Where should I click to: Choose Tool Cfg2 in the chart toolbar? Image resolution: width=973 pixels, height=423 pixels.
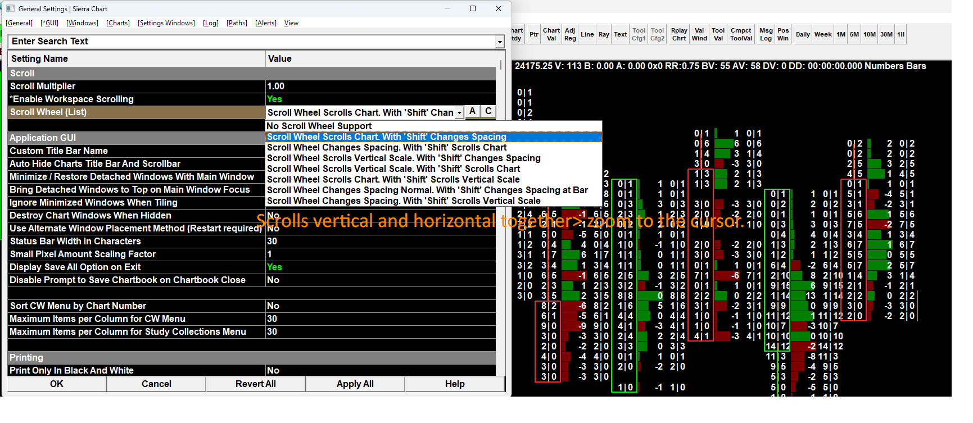click(x=658, y=34)
